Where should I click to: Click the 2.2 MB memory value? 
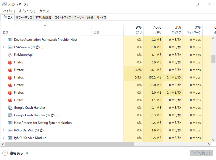pos(156,40)
